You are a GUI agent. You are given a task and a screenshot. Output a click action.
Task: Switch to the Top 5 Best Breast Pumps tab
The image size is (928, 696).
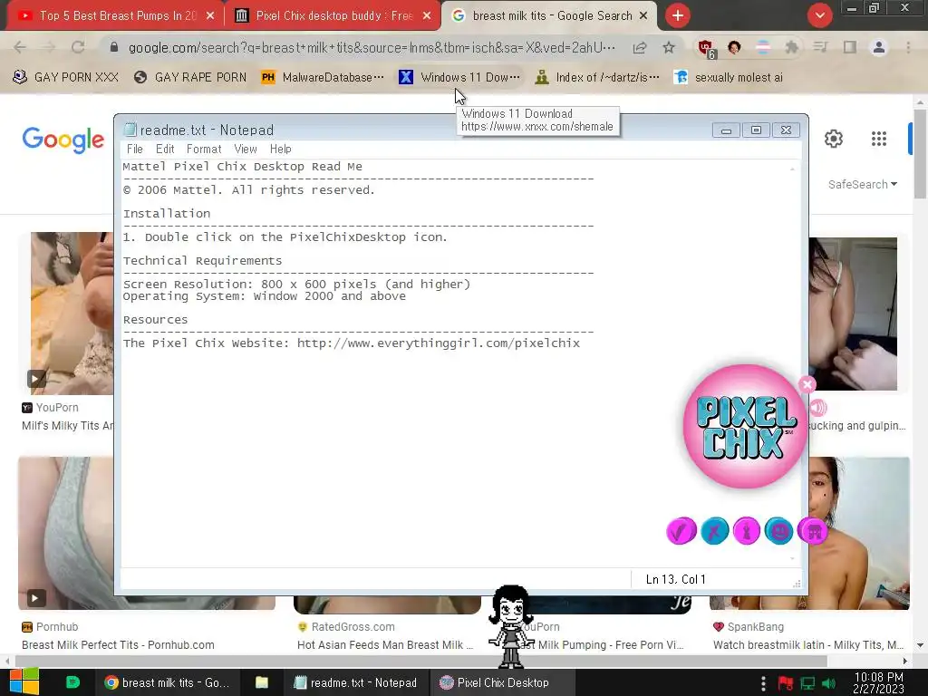pos(116,16)
